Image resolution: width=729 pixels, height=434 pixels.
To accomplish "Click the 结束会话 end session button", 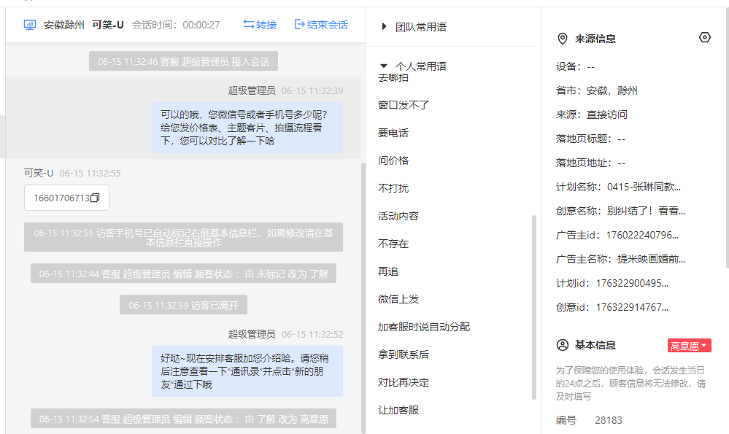I will pos(321,25).
